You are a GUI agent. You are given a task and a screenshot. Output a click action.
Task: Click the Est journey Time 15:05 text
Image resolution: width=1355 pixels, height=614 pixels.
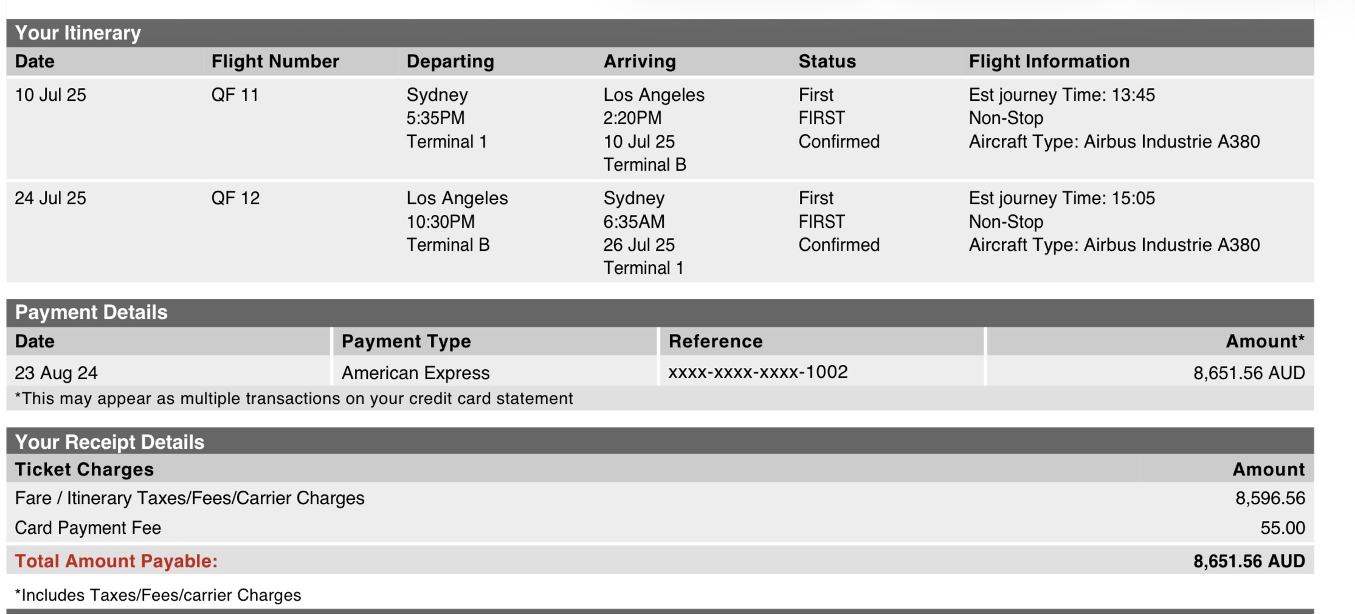[1061, 198]
